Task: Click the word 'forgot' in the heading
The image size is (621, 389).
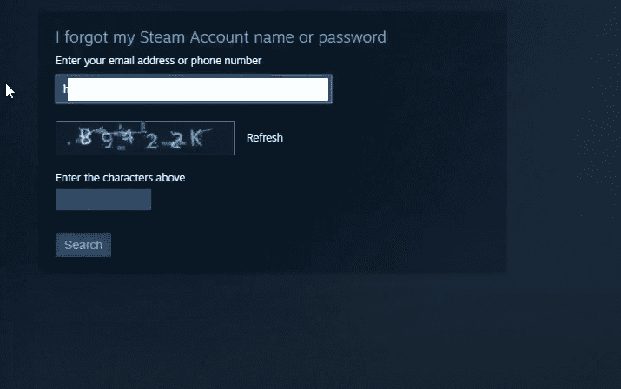Action: coord(86,38)
